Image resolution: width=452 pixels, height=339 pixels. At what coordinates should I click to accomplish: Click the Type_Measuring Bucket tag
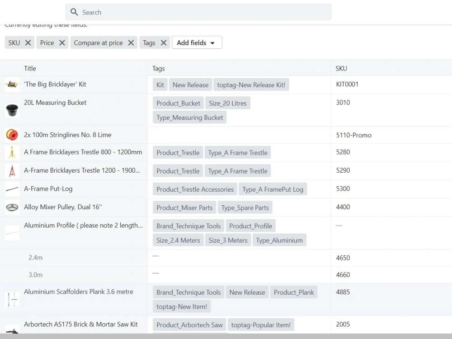tap(190, 118)
